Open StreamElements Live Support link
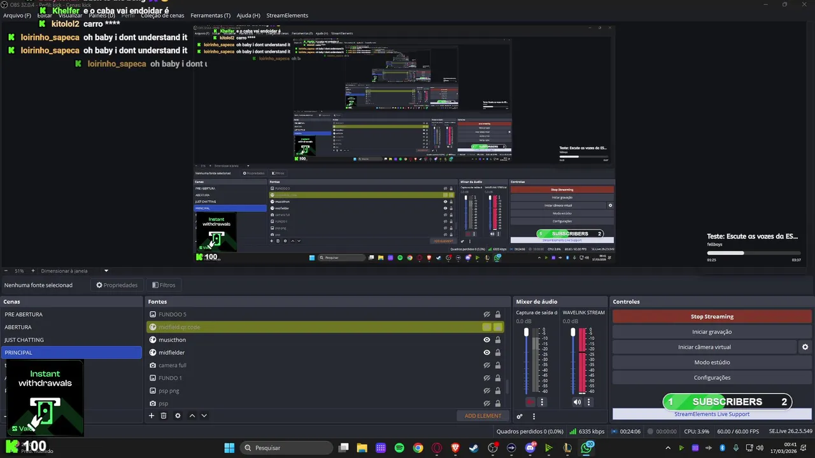The width and height of the screenshot is (815, 458). click(712, 414)
